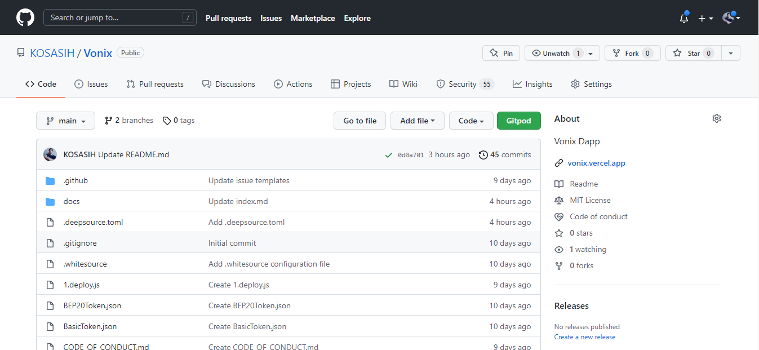Screen dimensions: 759x350
Task: View the 45 commits history
Action: pos(505,154)
